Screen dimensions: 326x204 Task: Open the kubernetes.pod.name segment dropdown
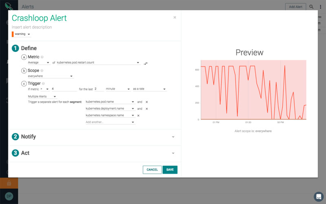[110, 102]
